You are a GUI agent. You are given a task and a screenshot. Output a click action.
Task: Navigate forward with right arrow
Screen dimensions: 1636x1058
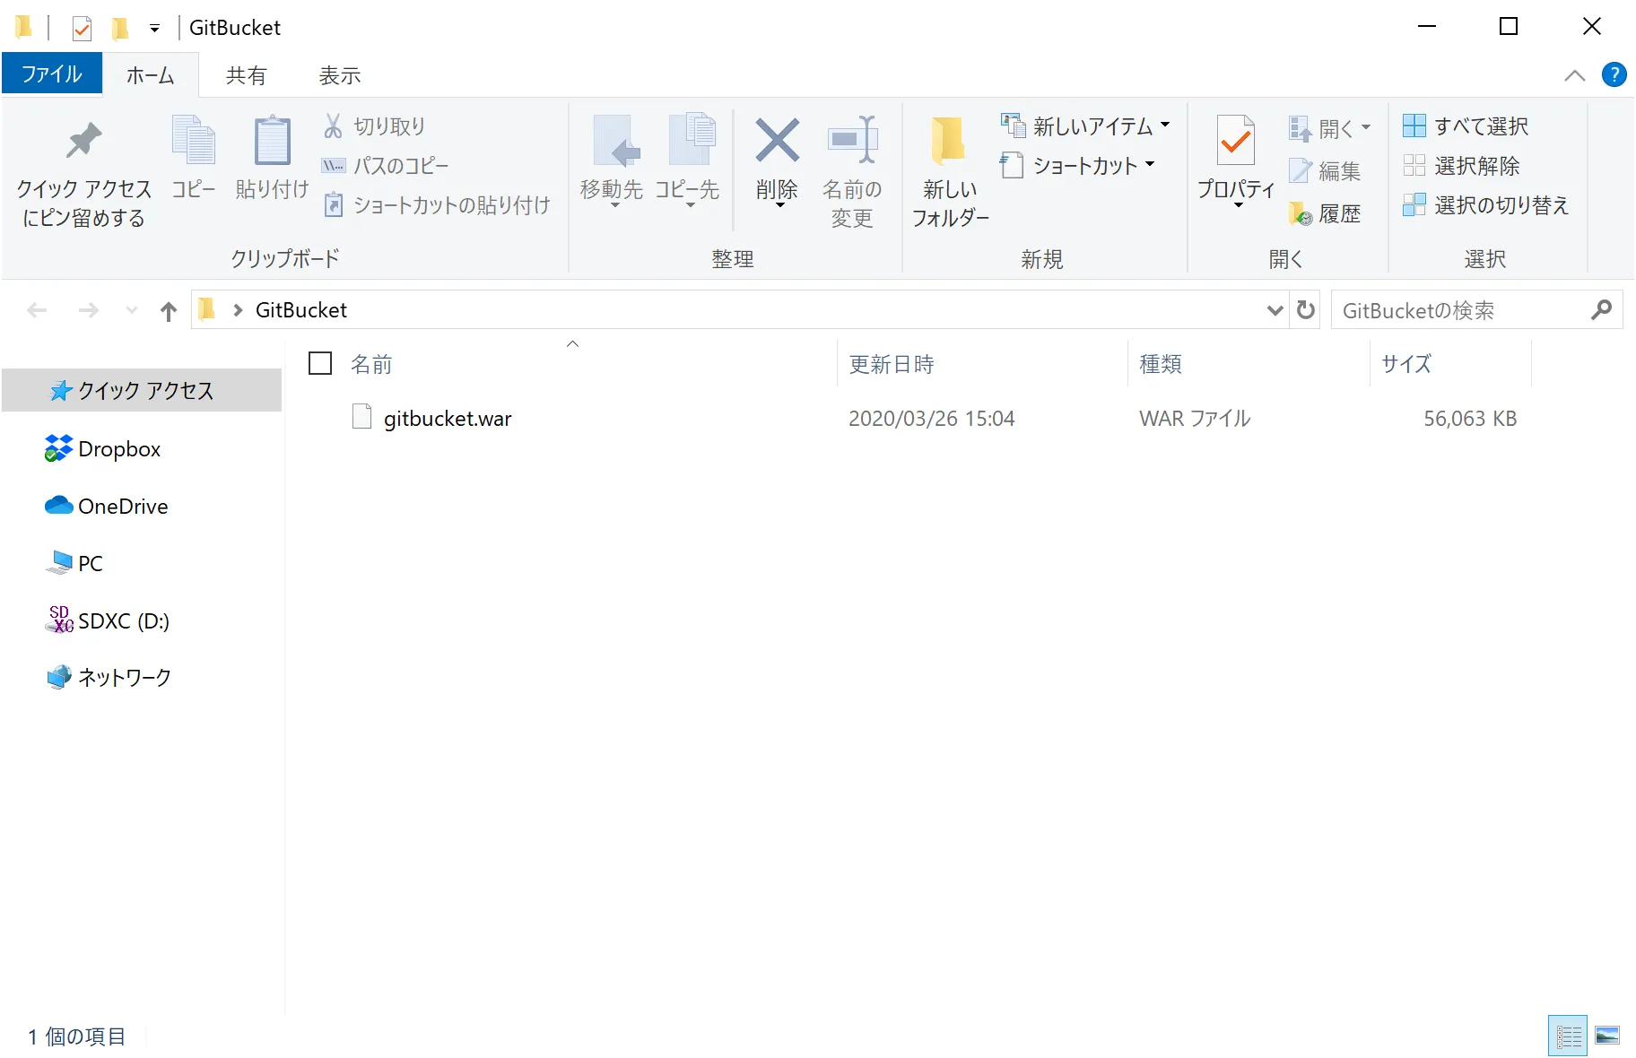tap(88, 311)
